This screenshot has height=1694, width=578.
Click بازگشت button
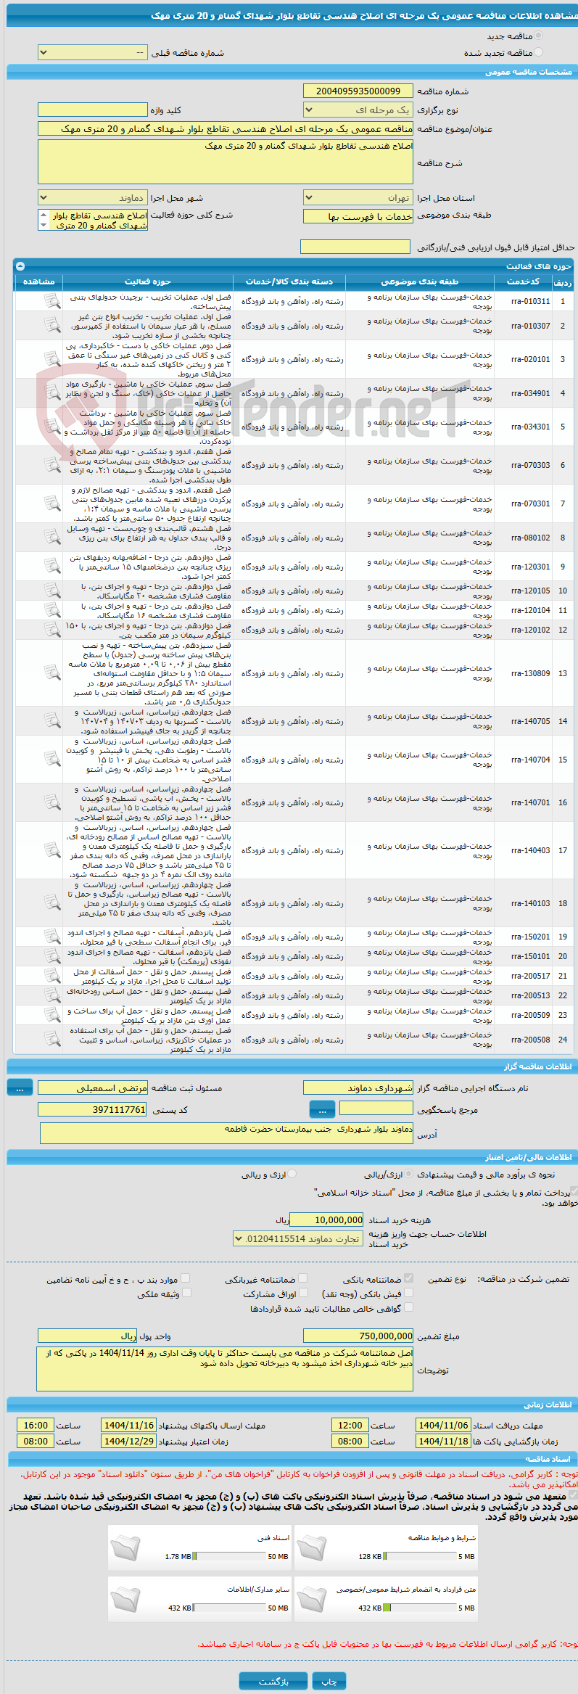pyautogui.click(x=273, y=1681)
